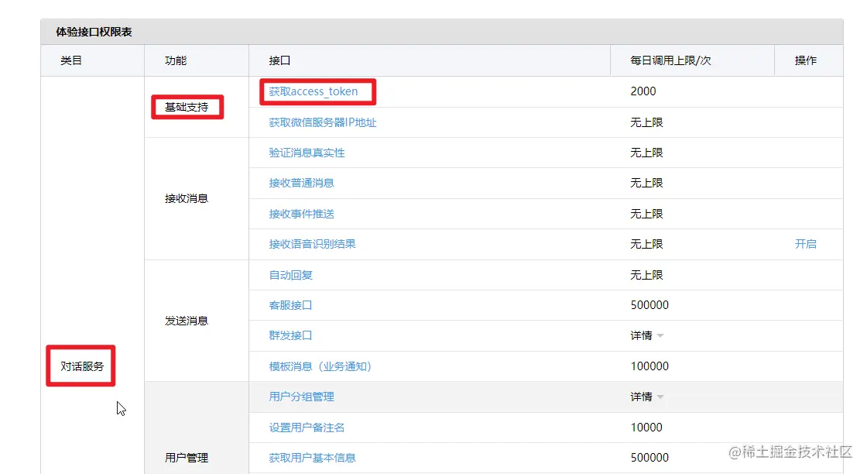The height and width of the screenshot is (474, 867).
Task: Click the 体验接口权限表 table title
Action: [x=94, y=32]
